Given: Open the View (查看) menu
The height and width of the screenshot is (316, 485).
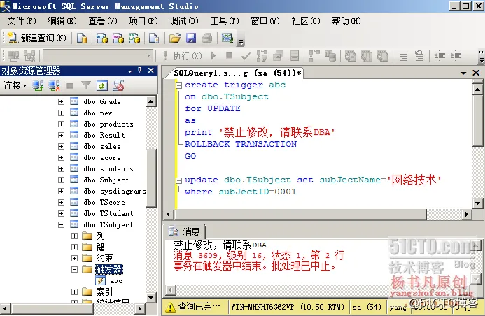Looking at the screenshot, I should [103, 21].
